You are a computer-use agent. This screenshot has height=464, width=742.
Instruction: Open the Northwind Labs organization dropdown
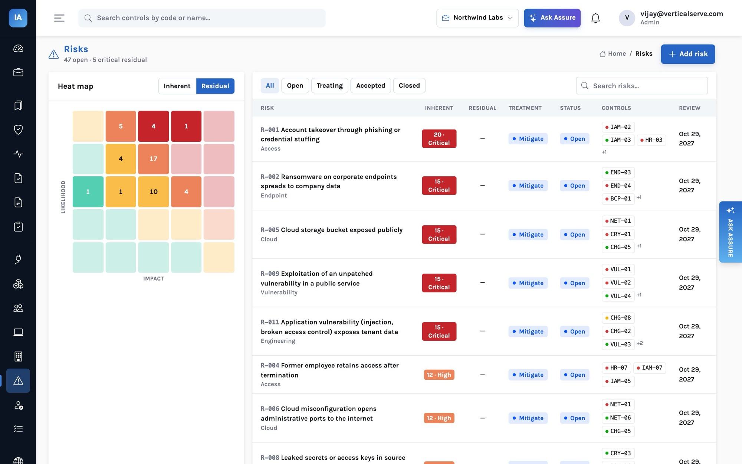[477, 18]
